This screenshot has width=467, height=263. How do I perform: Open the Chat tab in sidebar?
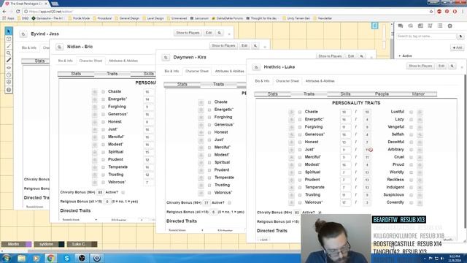(x=401, y=26)
